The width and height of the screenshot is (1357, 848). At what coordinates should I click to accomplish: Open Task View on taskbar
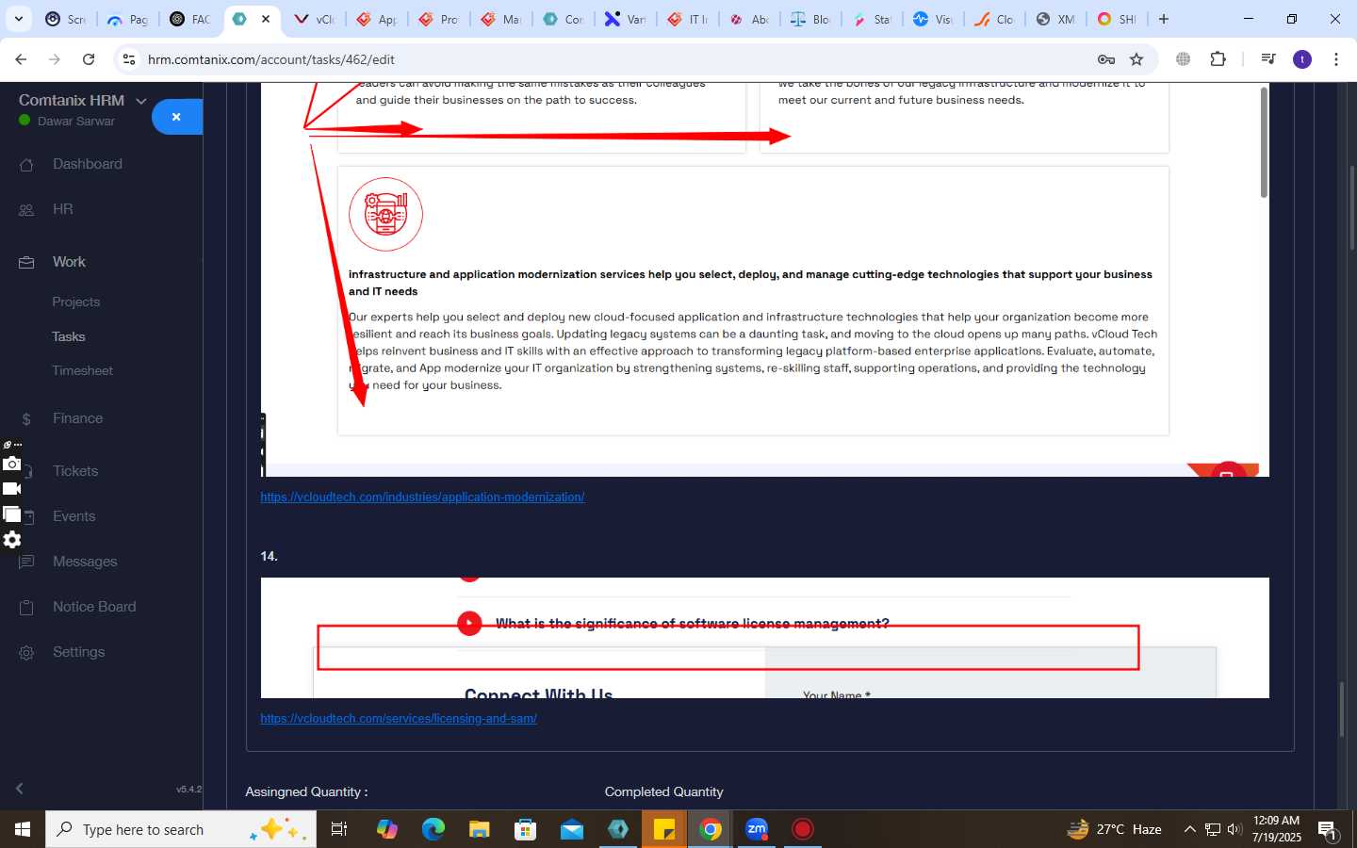338,829
